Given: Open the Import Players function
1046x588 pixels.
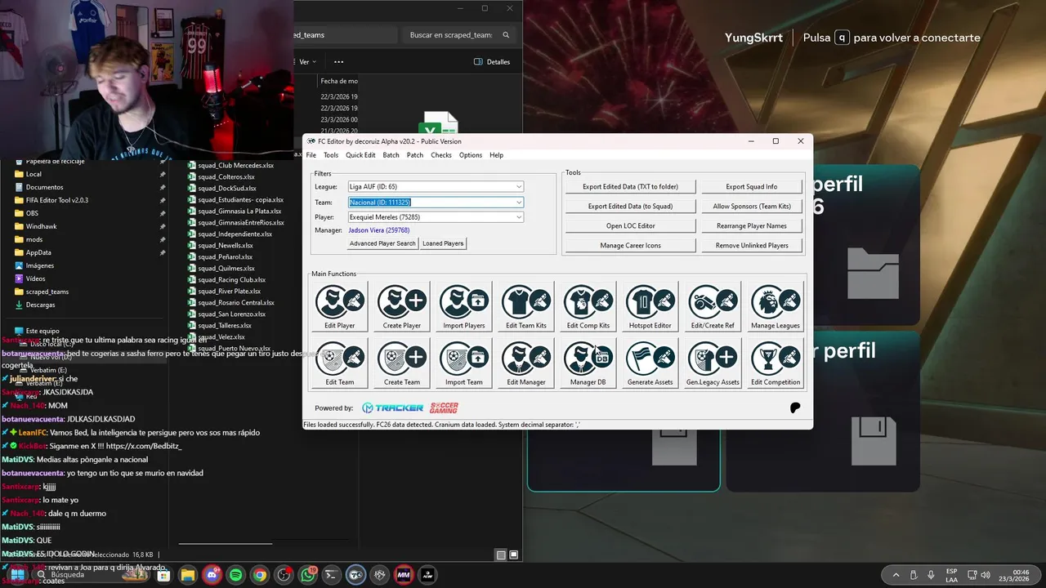Looking at the screenshot, I should point(464,307).
